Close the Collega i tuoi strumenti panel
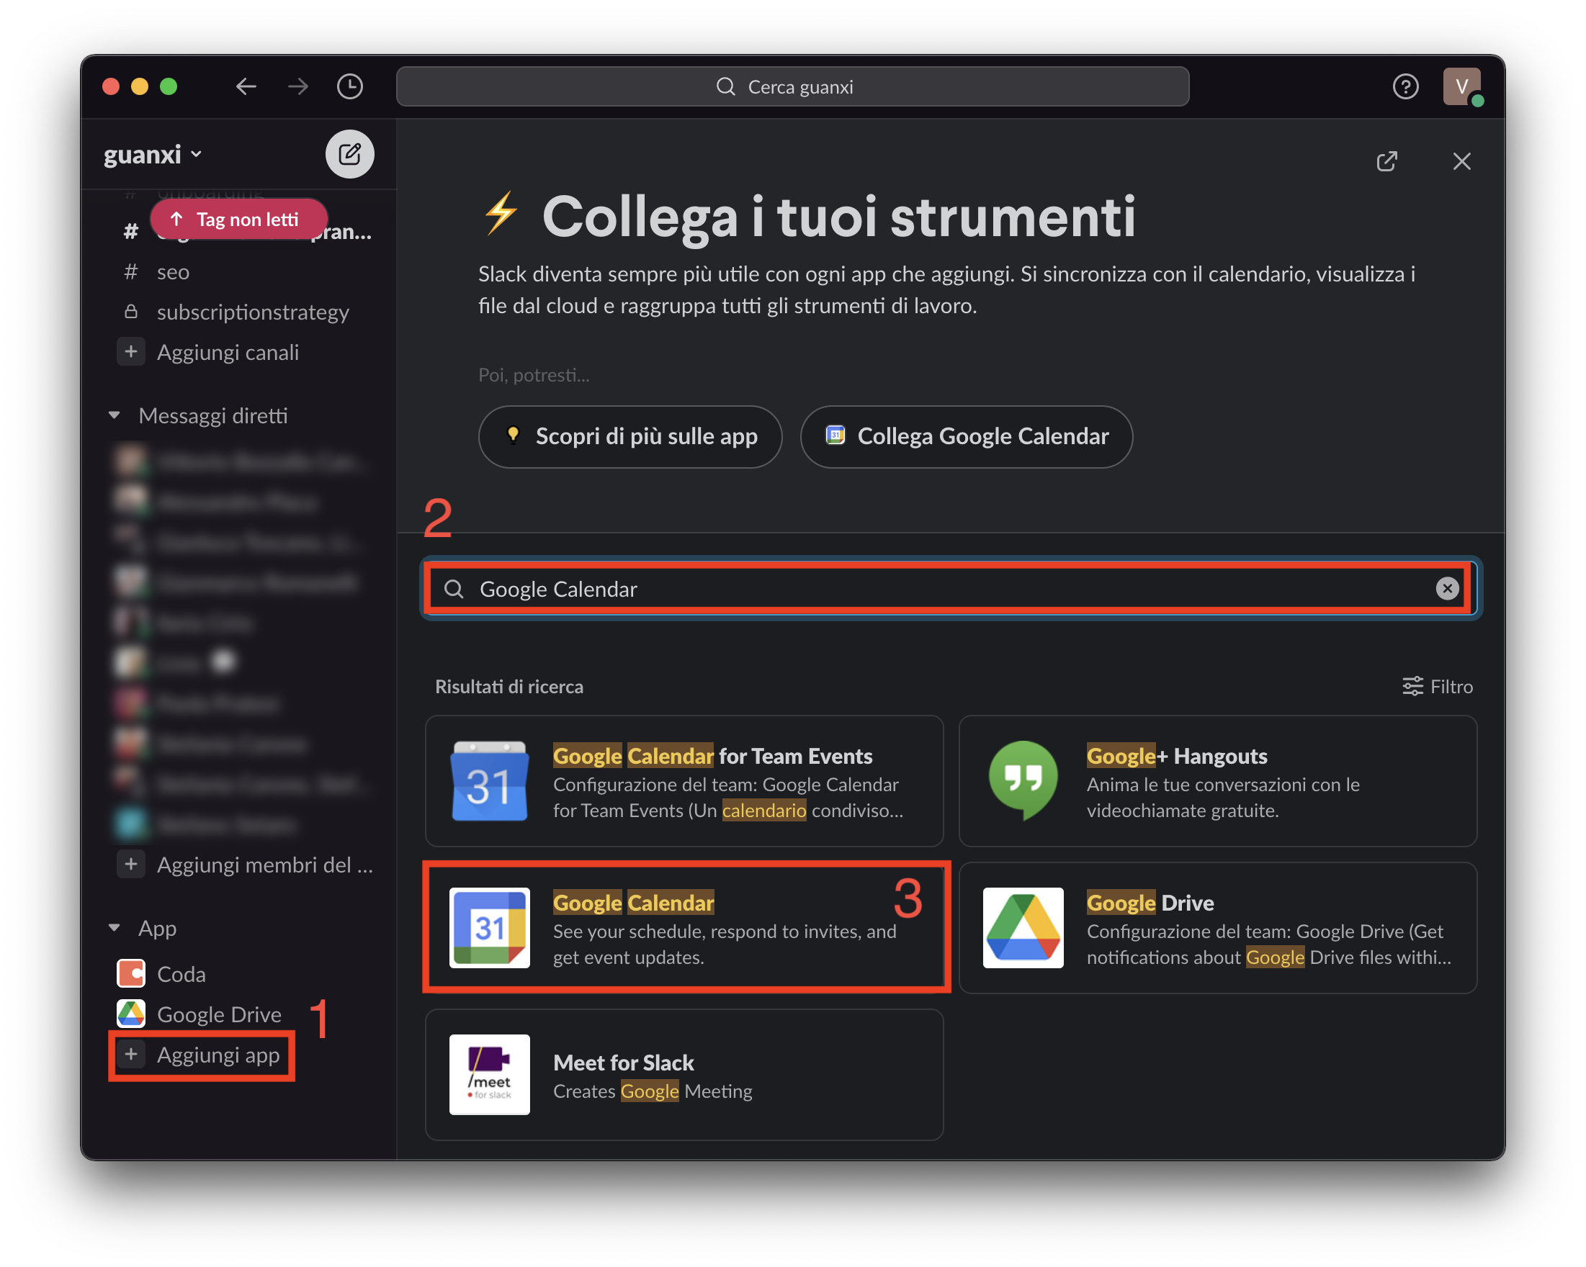This screenshot has width=1586, height=1267. pyautogui.click(x=1461, y=161)
